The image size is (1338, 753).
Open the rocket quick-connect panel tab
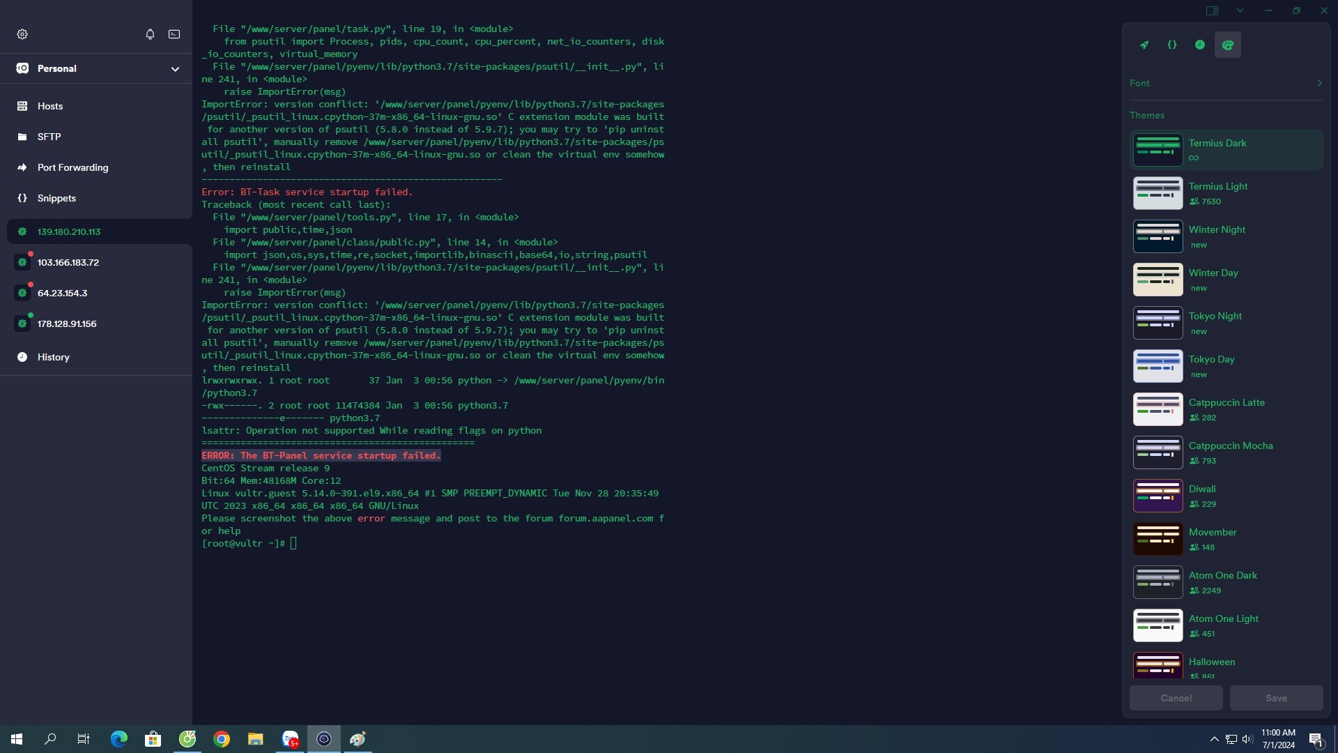[1144, 45]
